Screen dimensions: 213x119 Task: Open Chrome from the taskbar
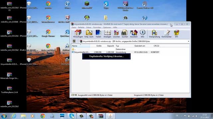click(x=43, y=116)
